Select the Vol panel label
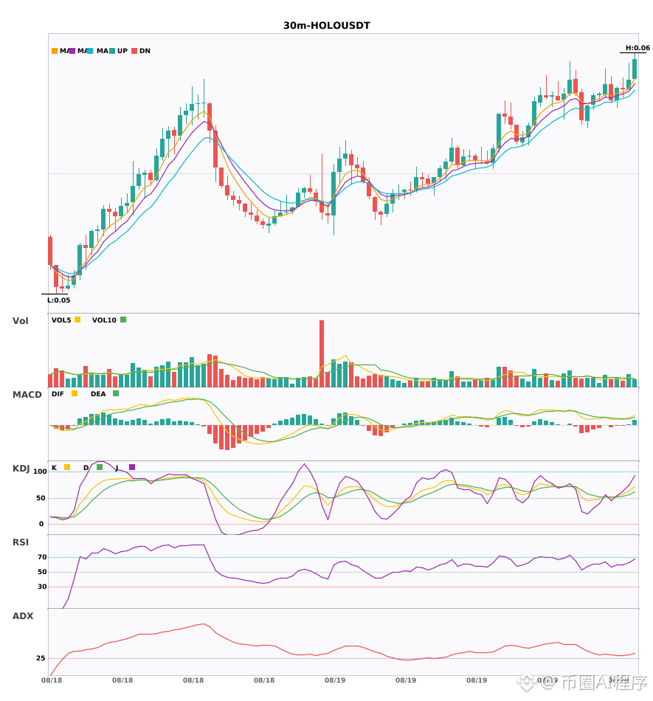 pyautogui.click(x=21, y=321)
